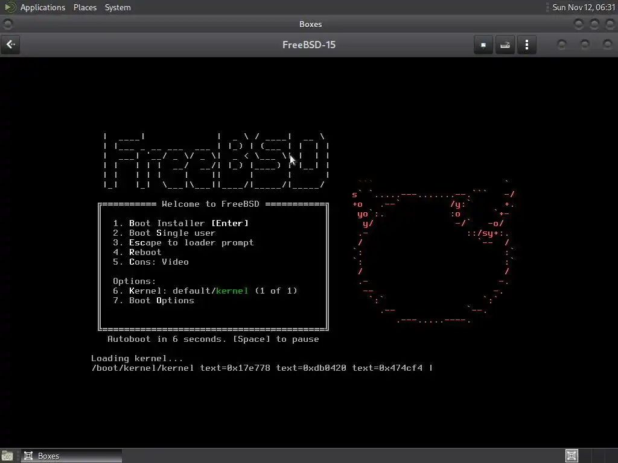Go back with the arrow in Boxes header
This screenshot has width=618, height=463.
pyautogui.click(x=11, y=45)
